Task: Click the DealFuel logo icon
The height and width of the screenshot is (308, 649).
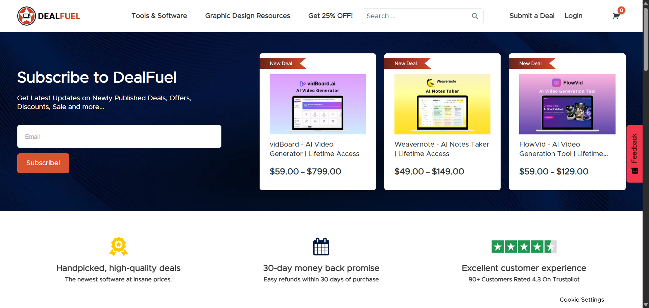Action: (26, 16)
